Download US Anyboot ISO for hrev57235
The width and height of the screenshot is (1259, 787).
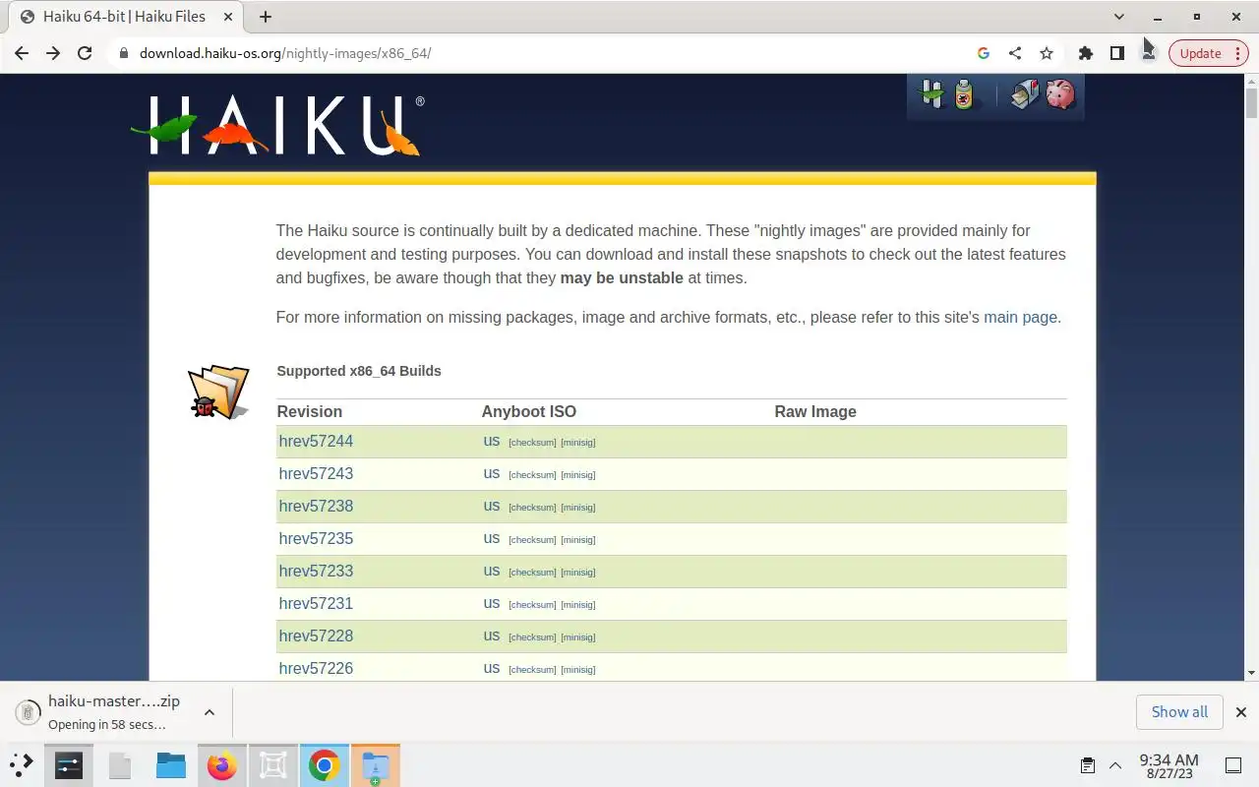pyautogui.click(x=492, y=538)
